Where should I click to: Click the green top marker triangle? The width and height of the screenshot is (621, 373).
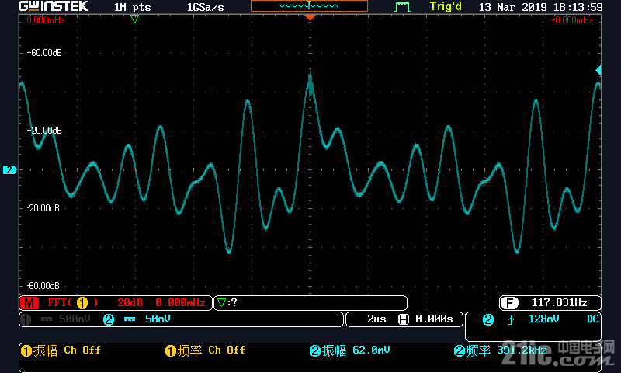click(x=134, y=19)
